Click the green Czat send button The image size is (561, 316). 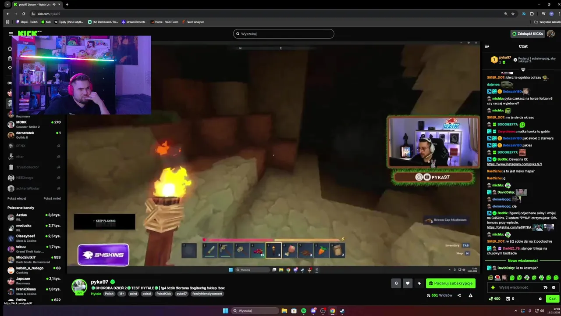(x=553, y=299)
